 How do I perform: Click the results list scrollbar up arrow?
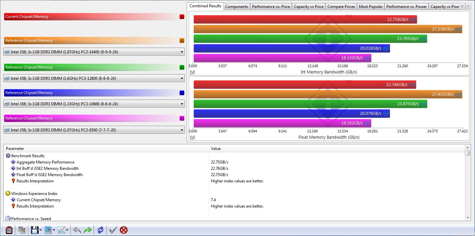[x=468, y=147]
